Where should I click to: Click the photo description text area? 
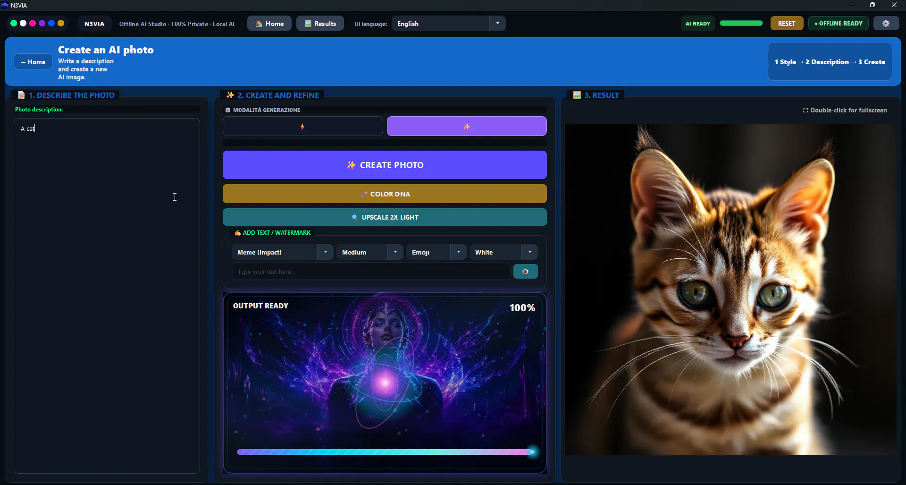(x=107, y=296)
